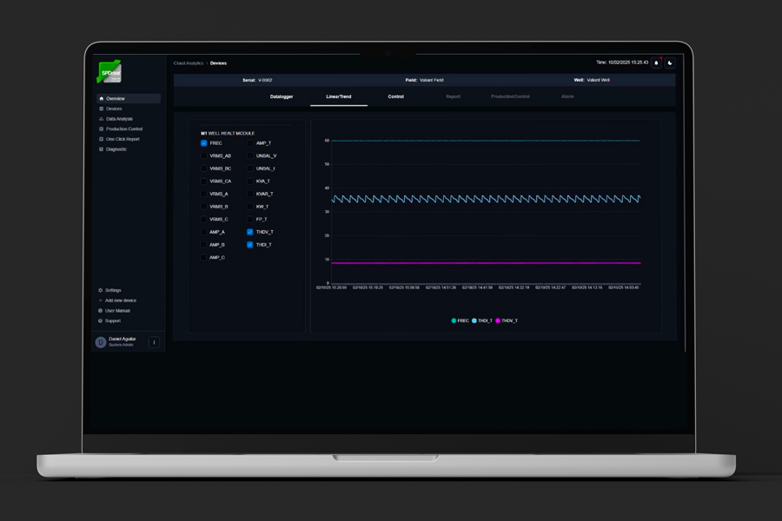Check the AMP_C checkbox
This screenshot has height=521, width=782.
204,258
